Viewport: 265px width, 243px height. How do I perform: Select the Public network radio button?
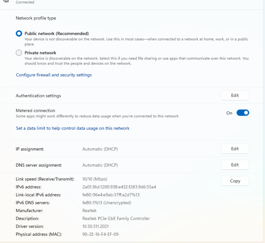click(x=19, y=33)
